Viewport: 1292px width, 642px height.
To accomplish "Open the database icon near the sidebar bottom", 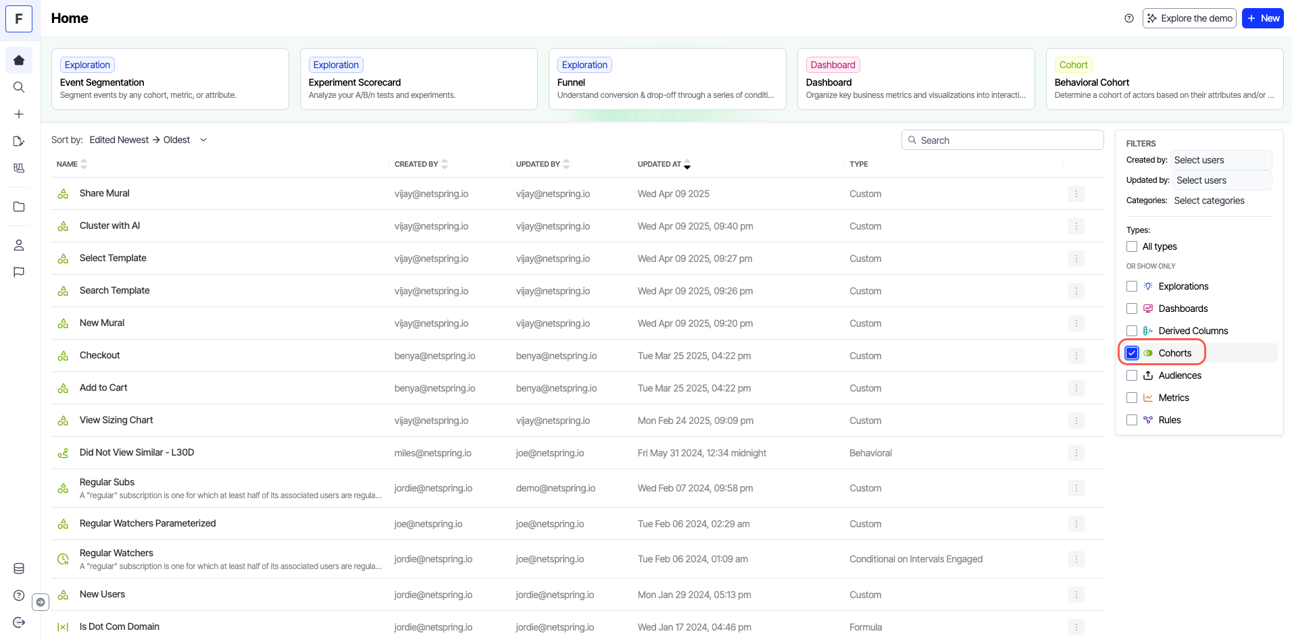I will click(x=19, y=568).
